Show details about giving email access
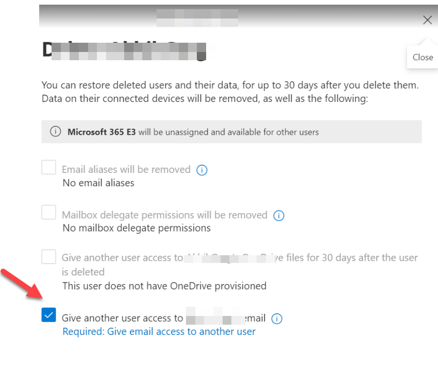This screenshot has height=371, width=438. pos(277,319)
